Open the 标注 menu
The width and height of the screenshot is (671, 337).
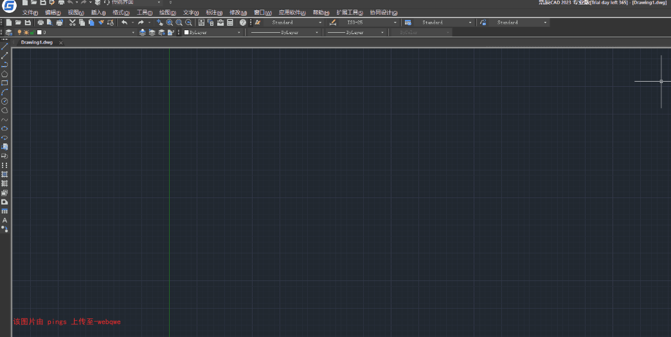[214, 12]
